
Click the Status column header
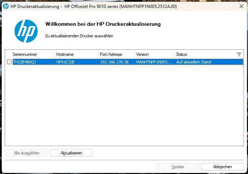[182, 54]
